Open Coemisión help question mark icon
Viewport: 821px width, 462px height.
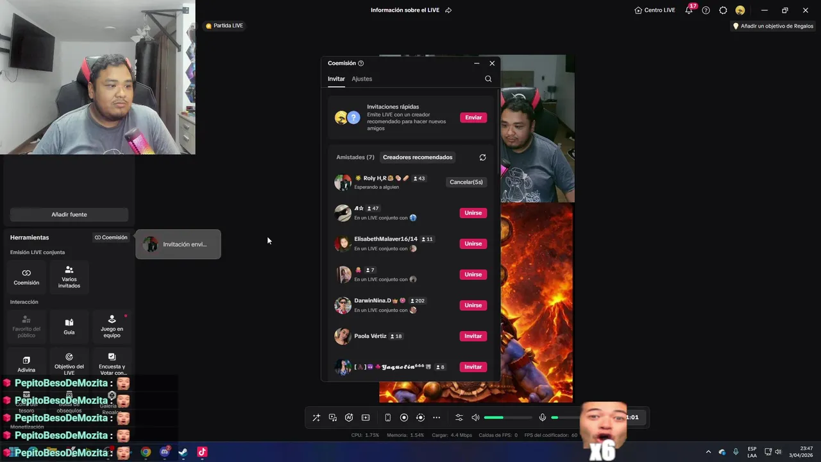pos(360,64)
